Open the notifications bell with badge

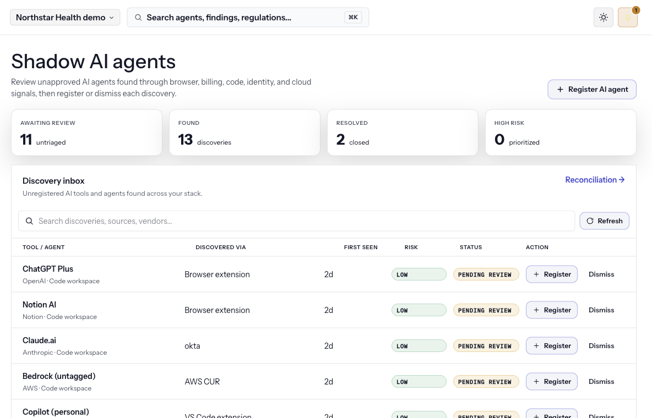[x=627, y=18]
